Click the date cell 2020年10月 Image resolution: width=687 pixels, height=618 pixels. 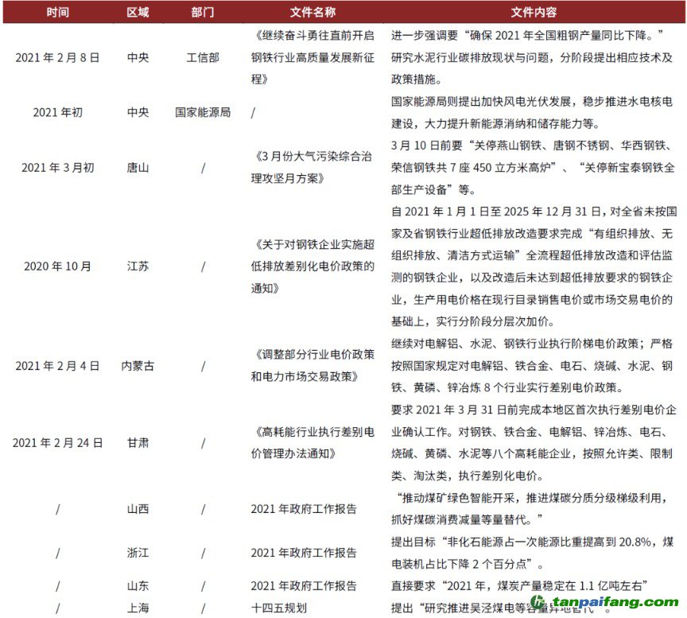(x=57, y=266)
